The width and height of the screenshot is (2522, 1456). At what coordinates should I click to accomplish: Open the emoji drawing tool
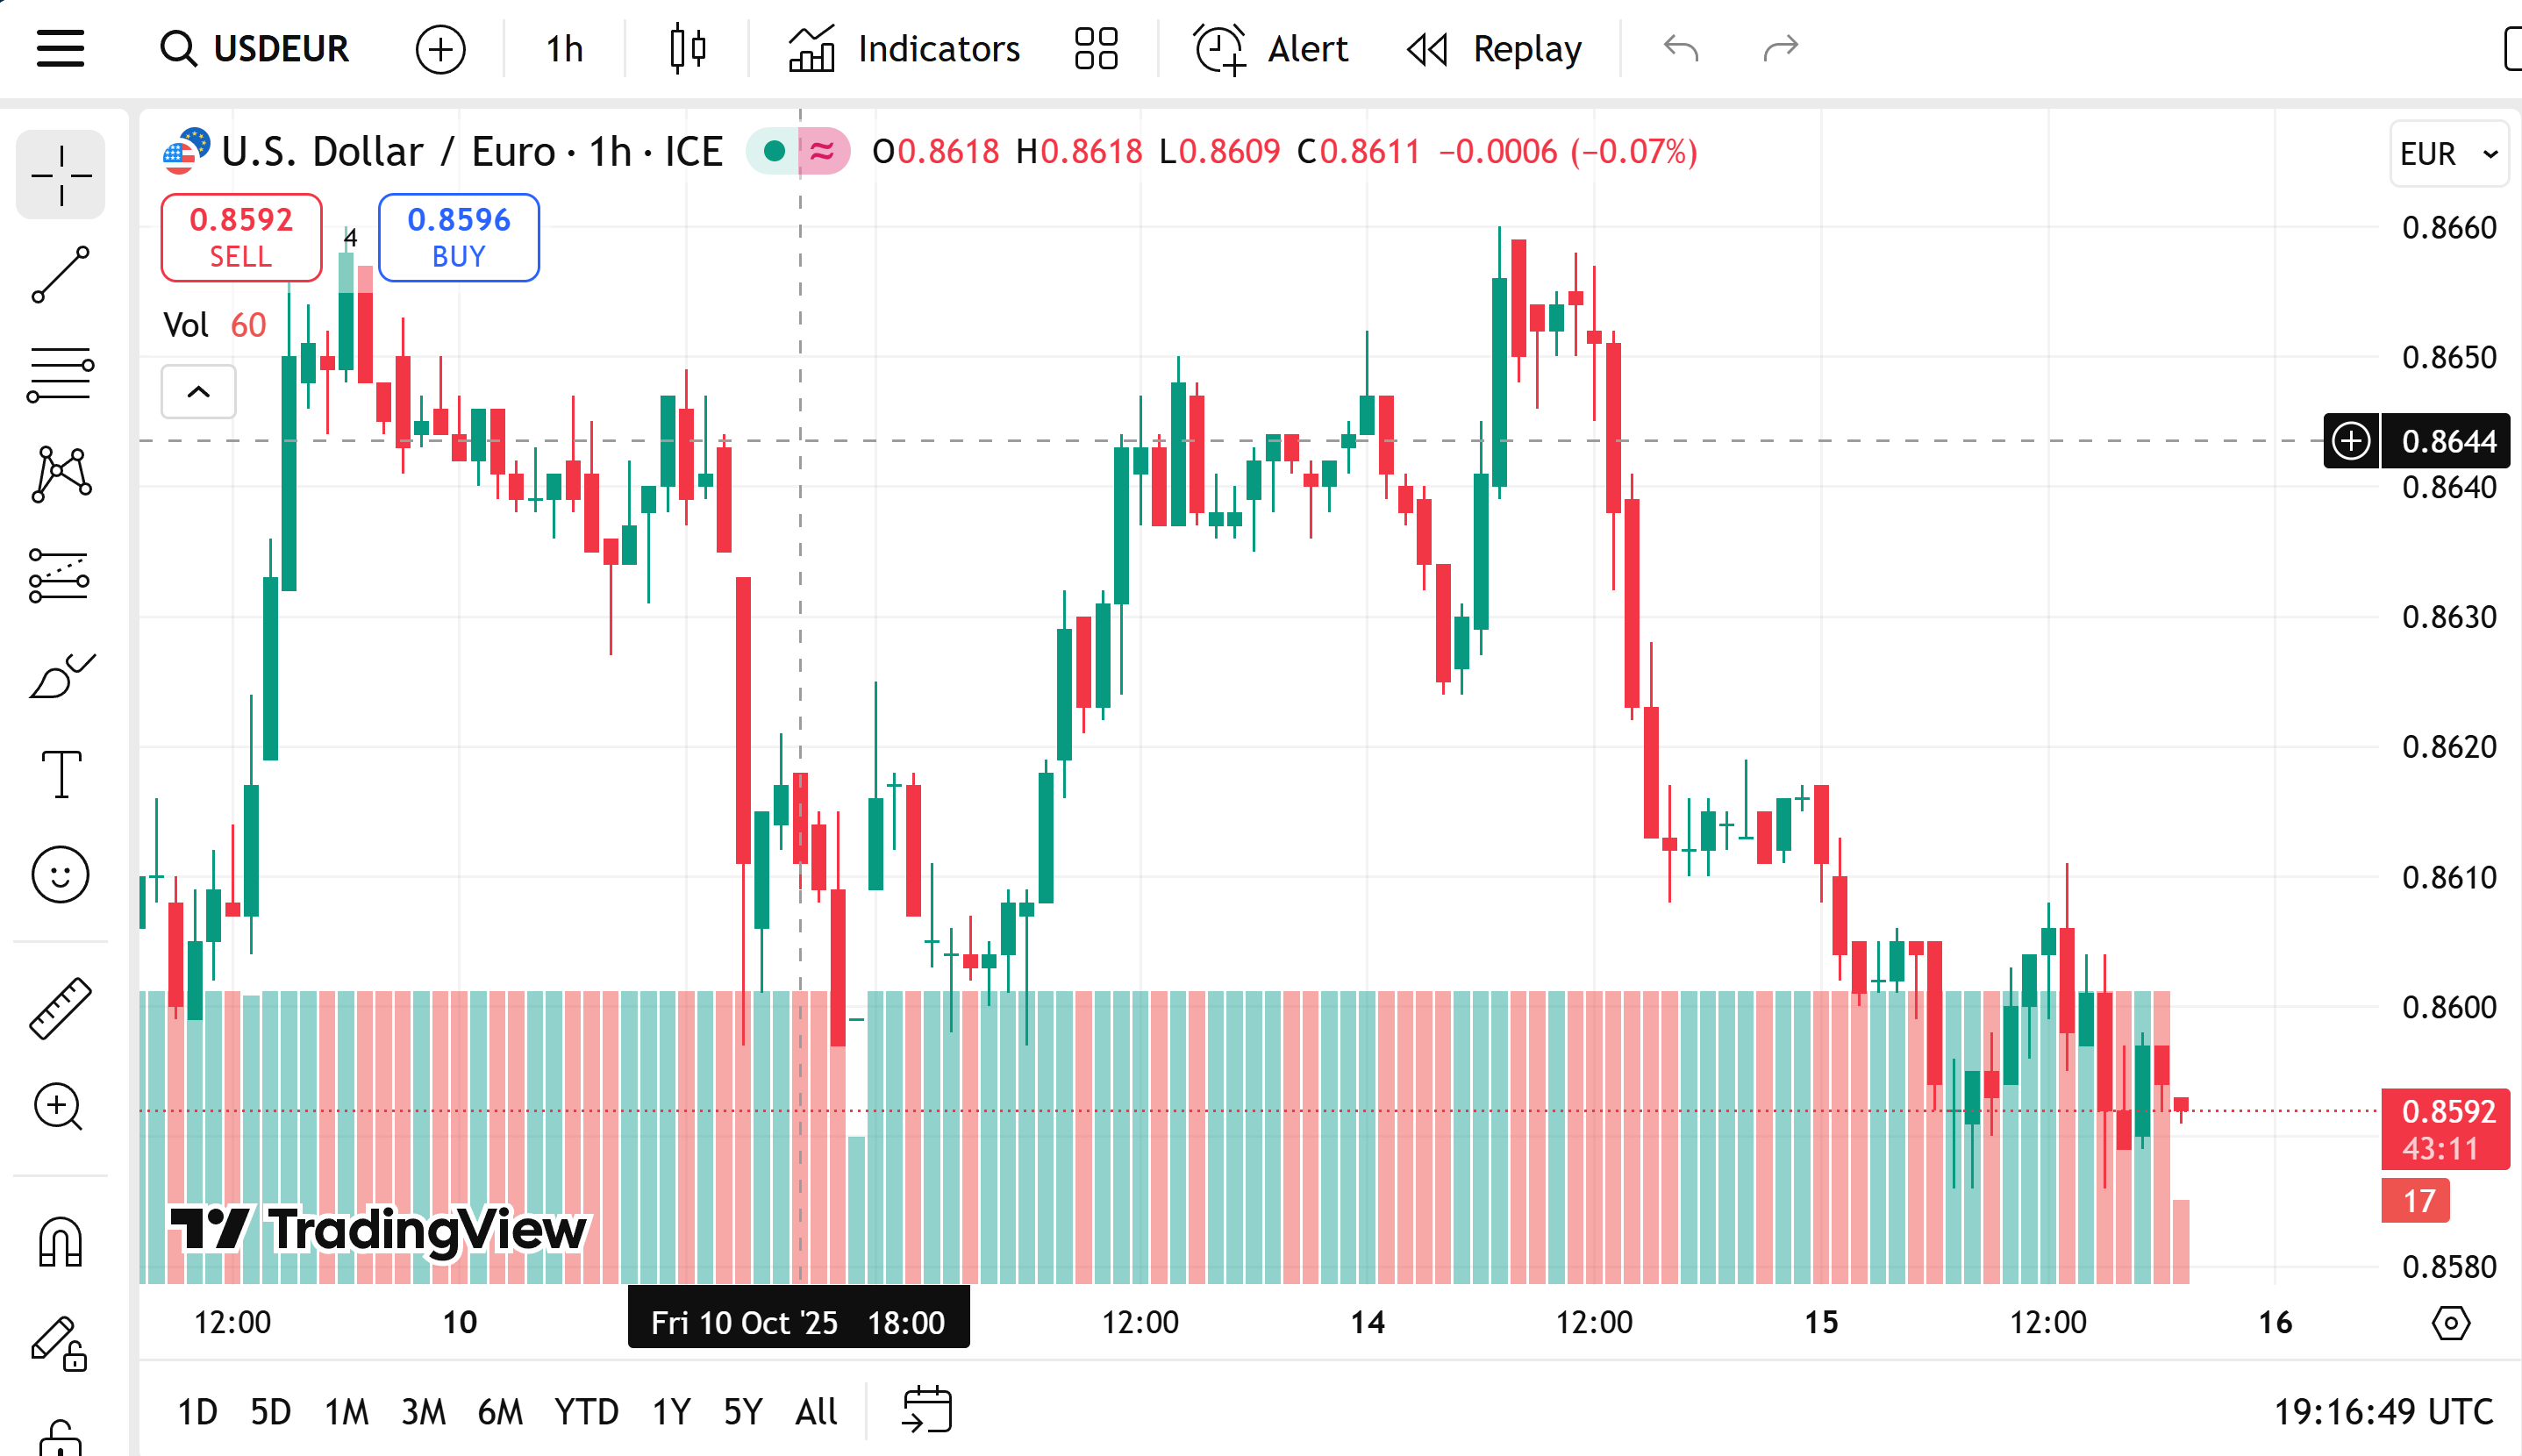(60, 874)
